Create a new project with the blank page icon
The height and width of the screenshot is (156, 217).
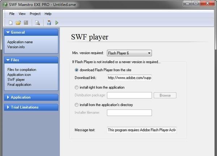click(11, 22)
